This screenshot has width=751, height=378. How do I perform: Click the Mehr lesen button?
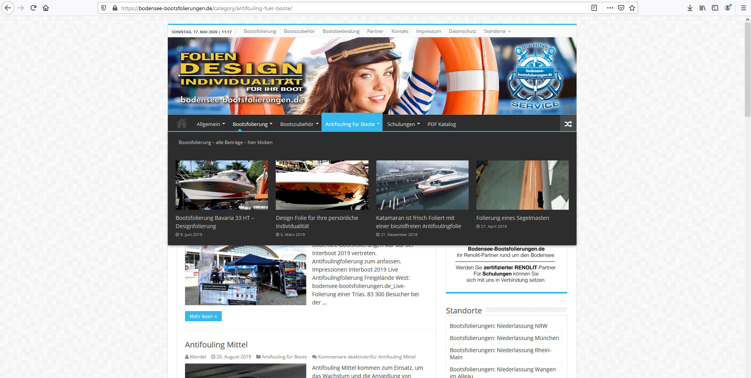203,316
